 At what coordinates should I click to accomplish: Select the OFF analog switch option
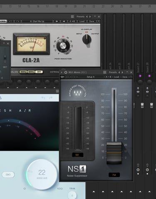[x=39, y=72]
